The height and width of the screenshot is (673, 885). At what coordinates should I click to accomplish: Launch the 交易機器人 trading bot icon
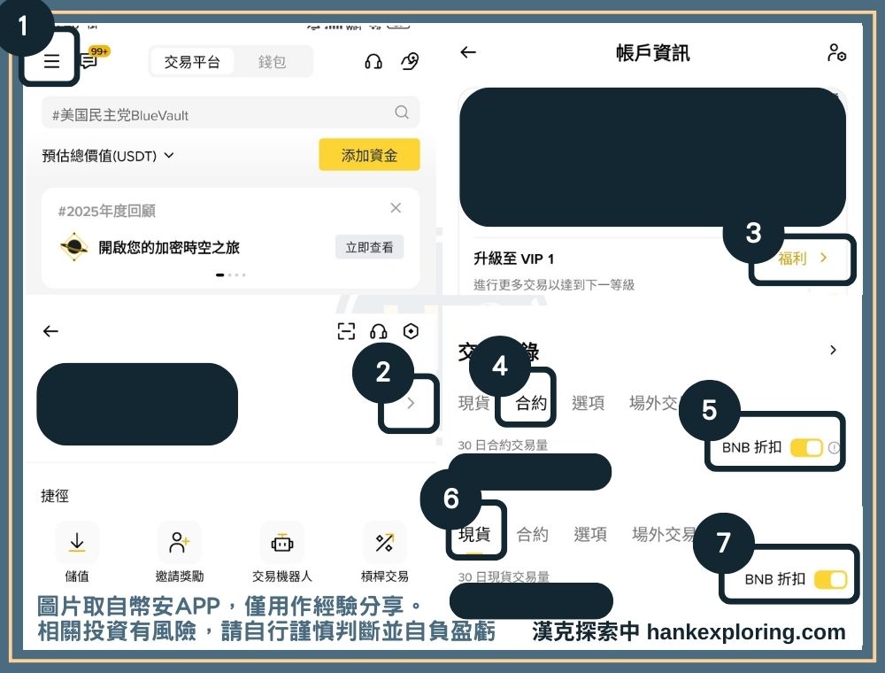tap(280, 544)
